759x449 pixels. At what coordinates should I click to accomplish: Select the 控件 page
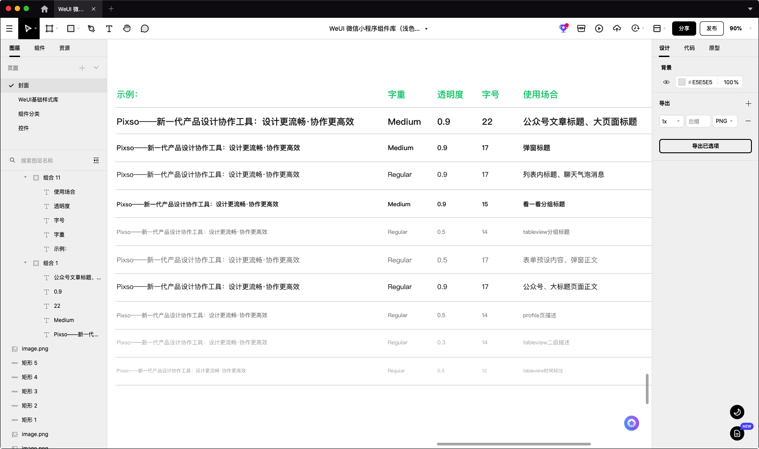point(53,128)
